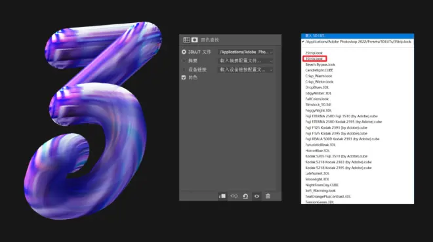Click the layer mask icon in panel header
The height and width of the screenshot is (242, 433).
click(x=195, y=40)
